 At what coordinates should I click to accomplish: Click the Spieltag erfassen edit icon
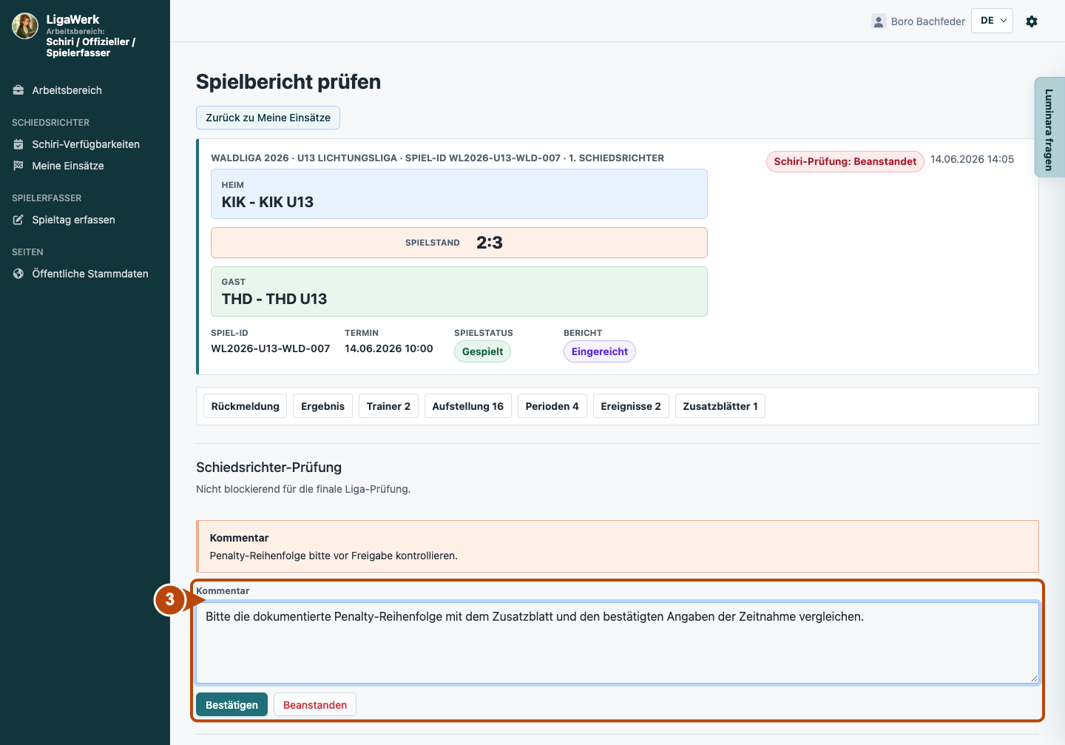pyautogui.click(x=18, y=220)
